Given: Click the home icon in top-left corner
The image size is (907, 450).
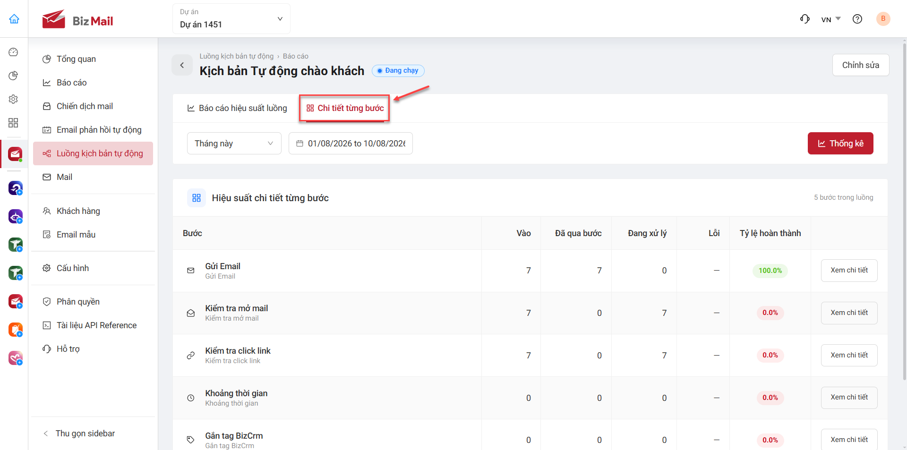Looking at the screenshot, I should (14, 19).
